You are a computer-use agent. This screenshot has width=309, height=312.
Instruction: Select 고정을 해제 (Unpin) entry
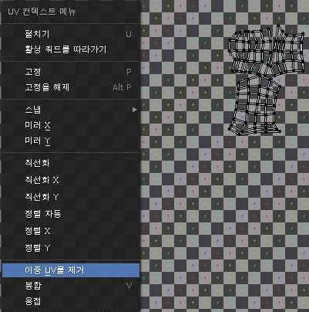tap(71, 87)
